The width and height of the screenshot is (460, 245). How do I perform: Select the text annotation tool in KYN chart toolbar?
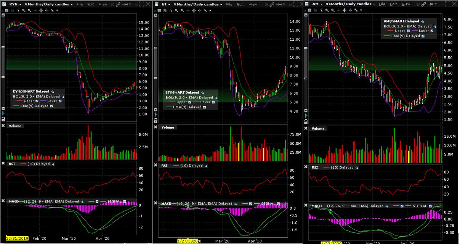pos(6,10)
